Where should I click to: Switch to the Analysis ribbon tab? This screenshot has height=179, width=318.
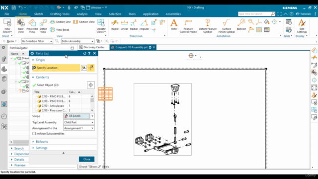coord(82,14)
